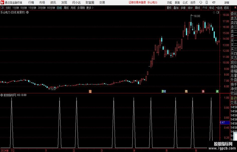
Task: Open the customer service headset icon
Action: point(201,2)
